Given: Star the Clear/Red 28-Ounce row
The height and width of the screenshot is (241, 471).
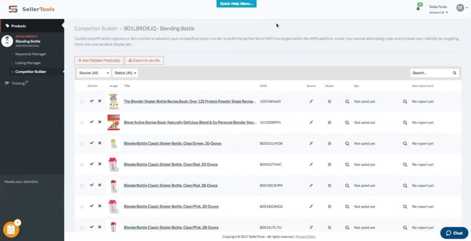Looking at the screenshot, I should (x=82, y=185).
